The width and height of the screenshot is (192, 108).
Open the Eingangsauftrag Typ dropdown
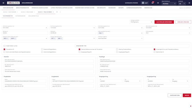coord(132,81)
